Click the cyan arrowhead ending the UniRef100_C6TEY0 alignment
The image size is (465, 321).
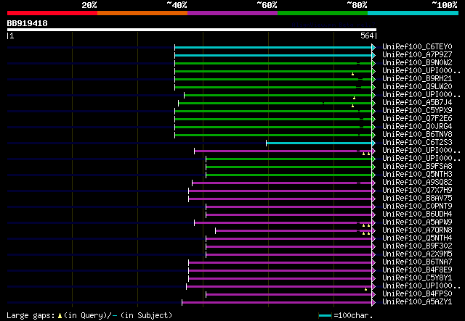(373, 47)
